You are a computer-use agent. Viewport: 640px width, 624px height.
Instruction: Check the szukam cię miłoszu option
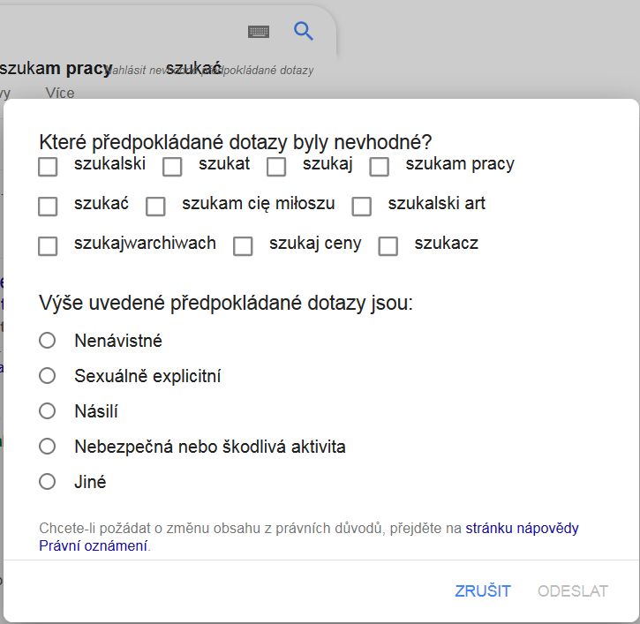click(156, 207)
